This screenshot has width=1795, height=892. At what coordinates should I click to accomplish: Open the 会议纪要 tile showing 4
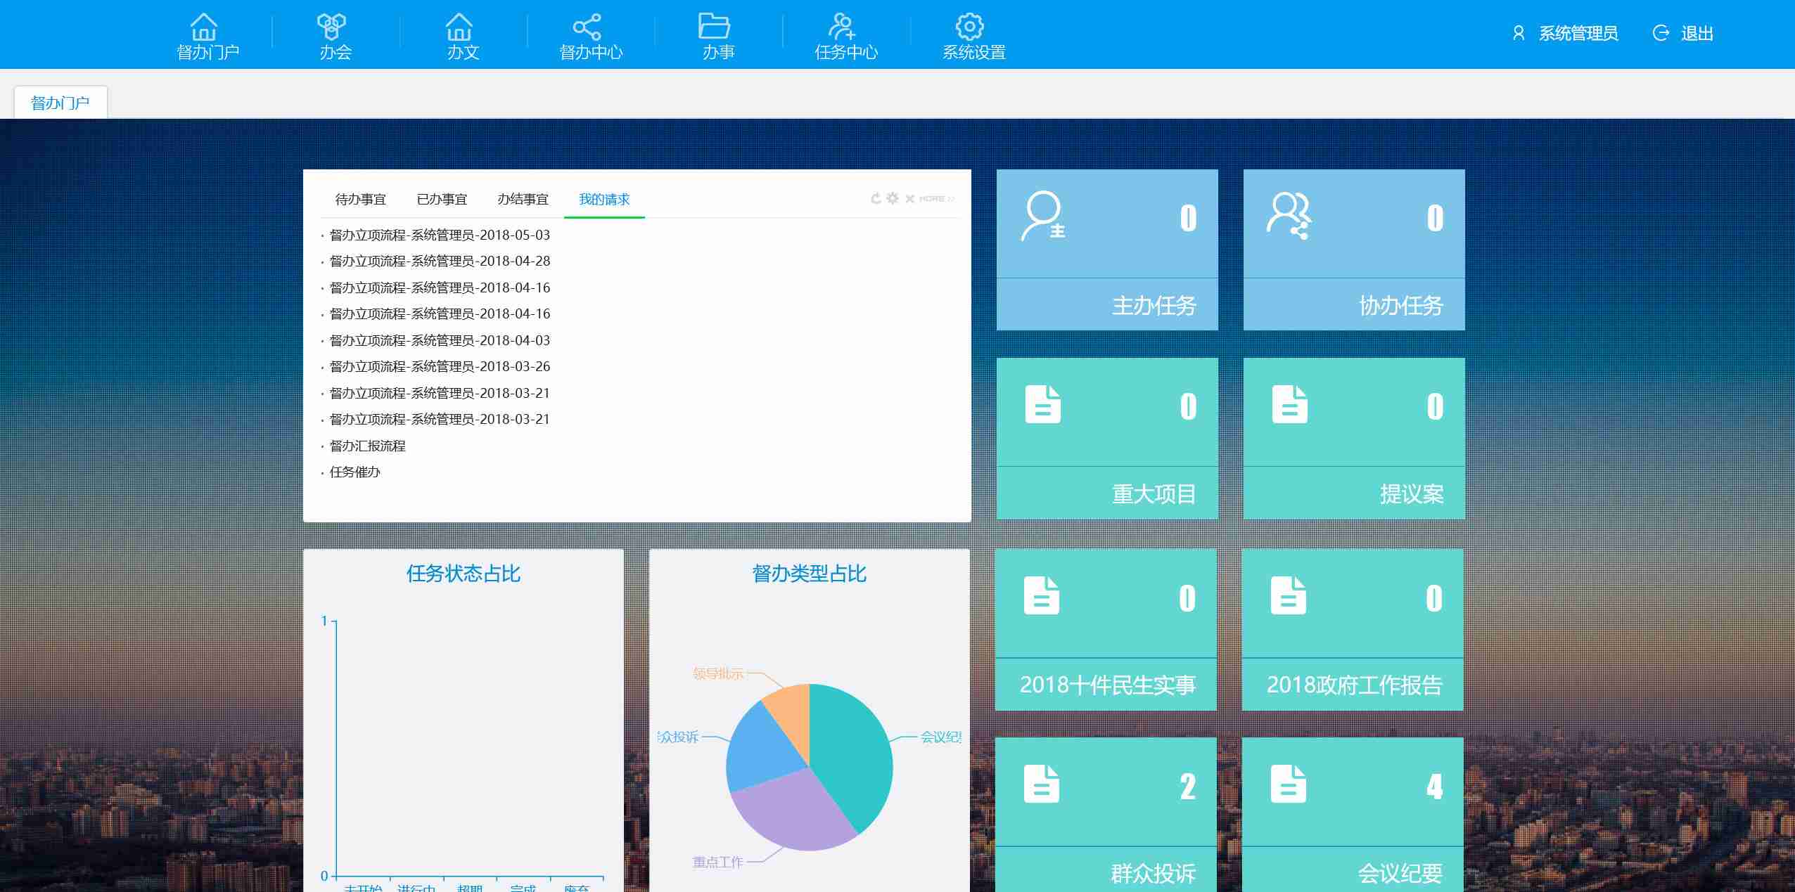1352,815
